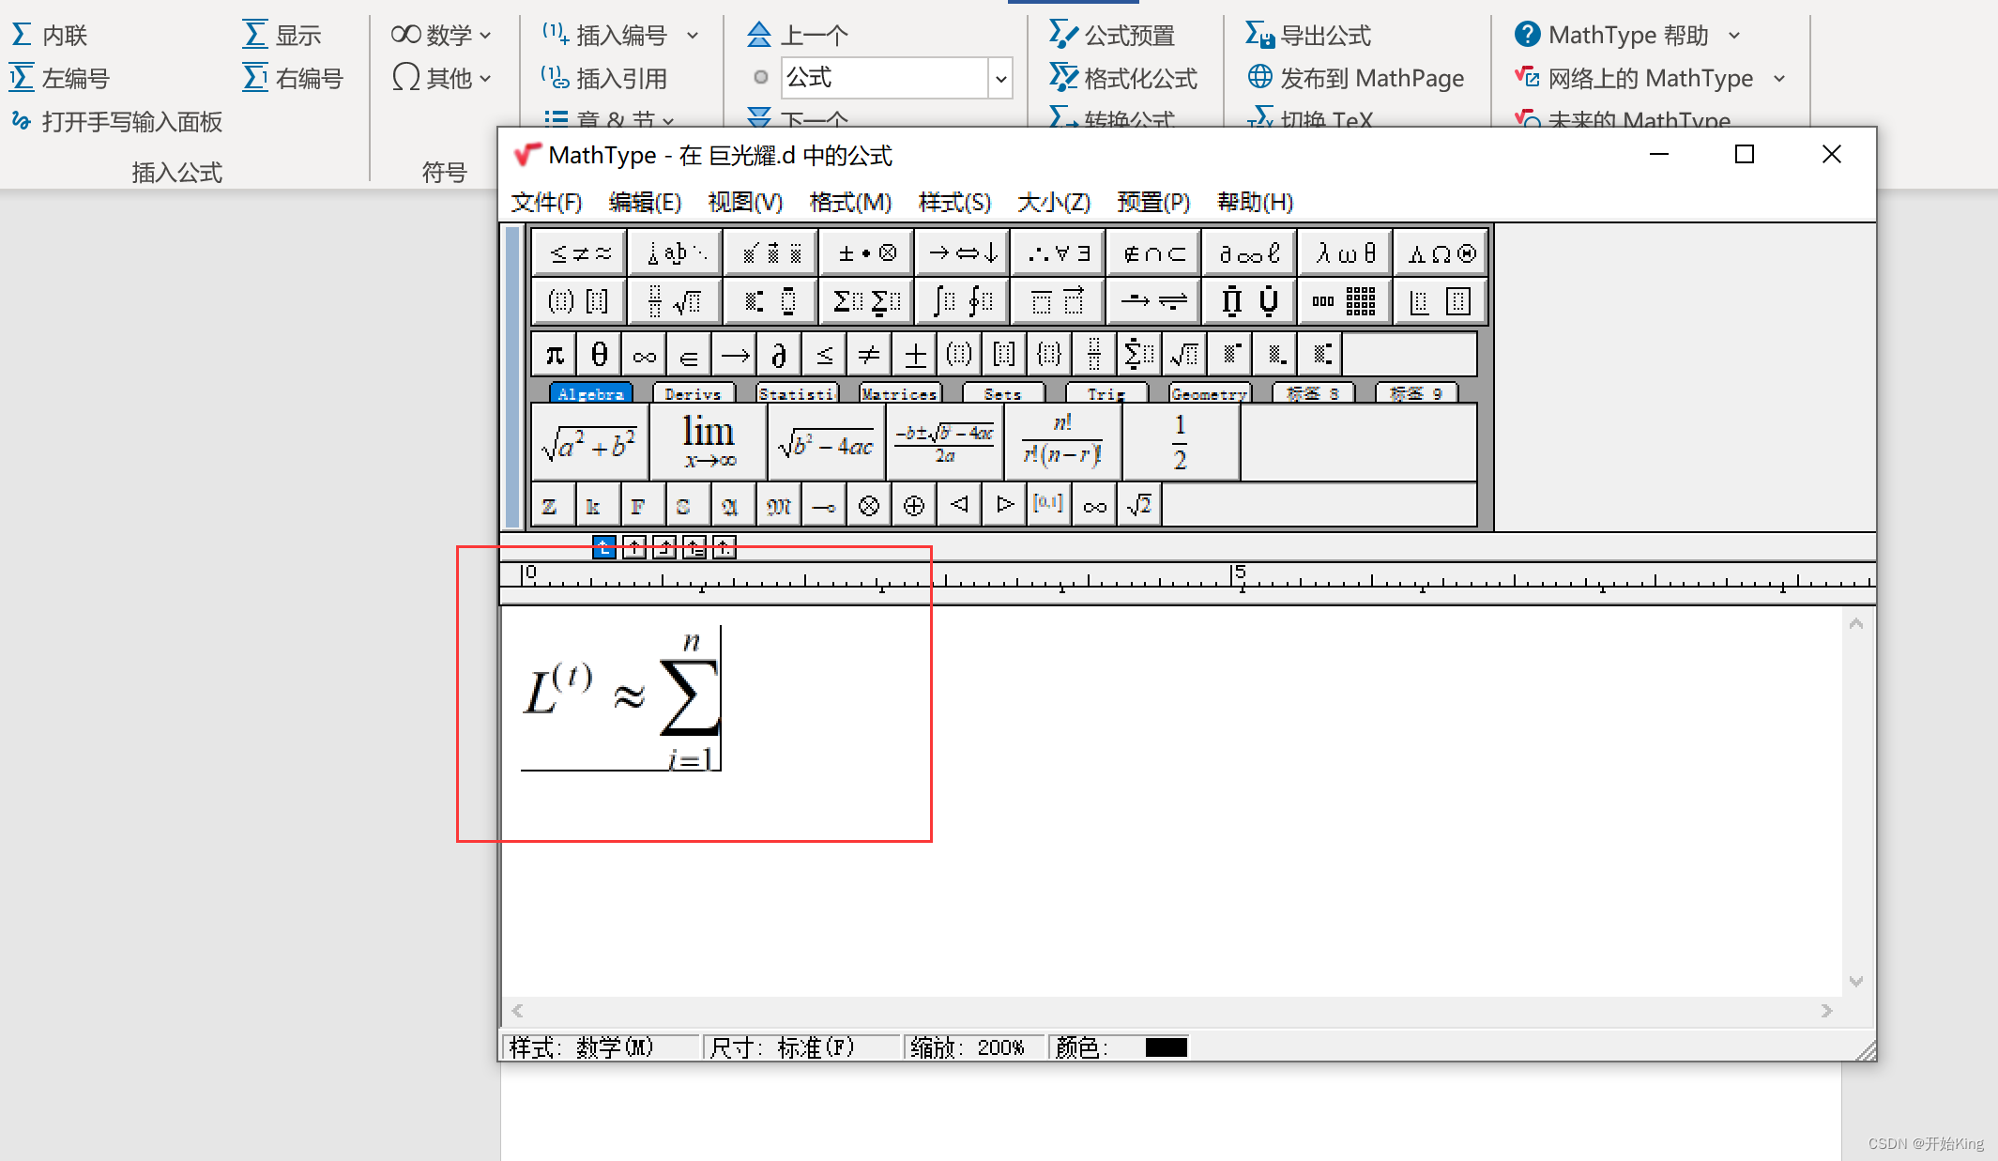Insert an integral template
1998x1161 pixels.
[961, 301]
